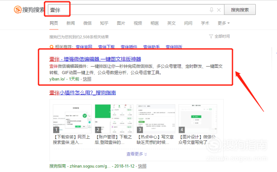
Task: Click the filter funnel icon
Action: click(211, 36)
